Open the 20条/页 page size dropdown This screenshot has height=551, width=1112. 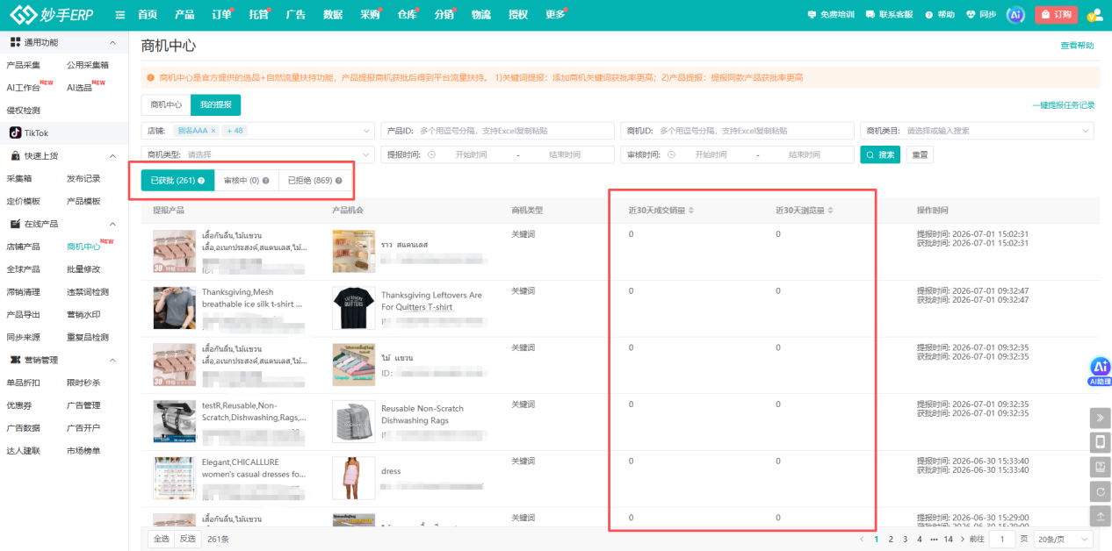(1063, 539)
